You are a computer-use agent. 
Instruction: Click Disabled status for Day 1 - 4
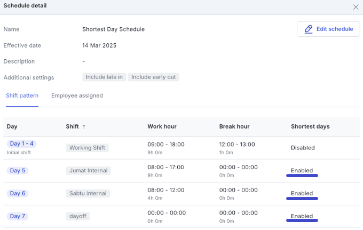click(x=303, y=148)
